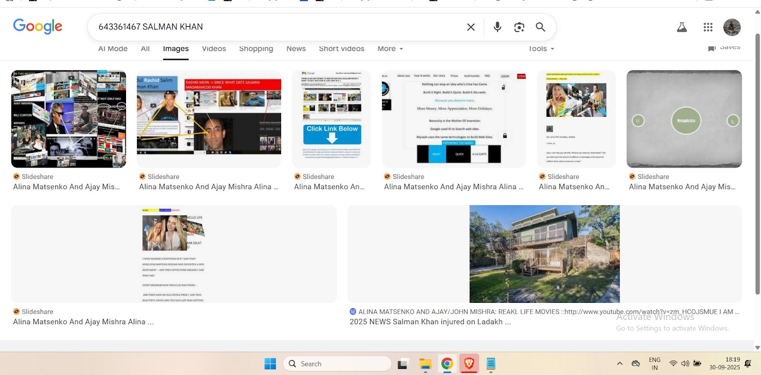The height and width of the screenshot is (375, 761).
Task: Go to the Google logo homepage
Action: pos(38,27)
